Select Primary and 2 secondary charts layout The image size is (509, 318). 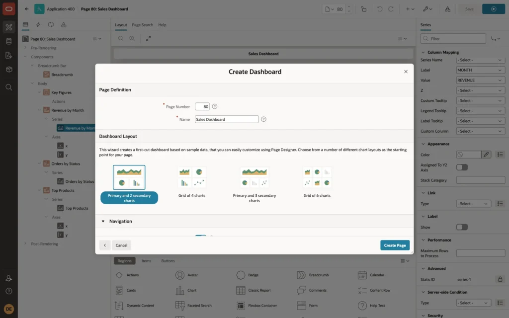tap(129, 184)
